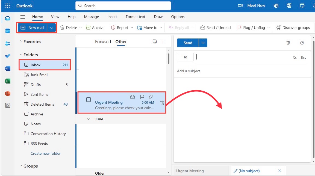
Task: Collapse the Folders section
Action: pos(21,55)
